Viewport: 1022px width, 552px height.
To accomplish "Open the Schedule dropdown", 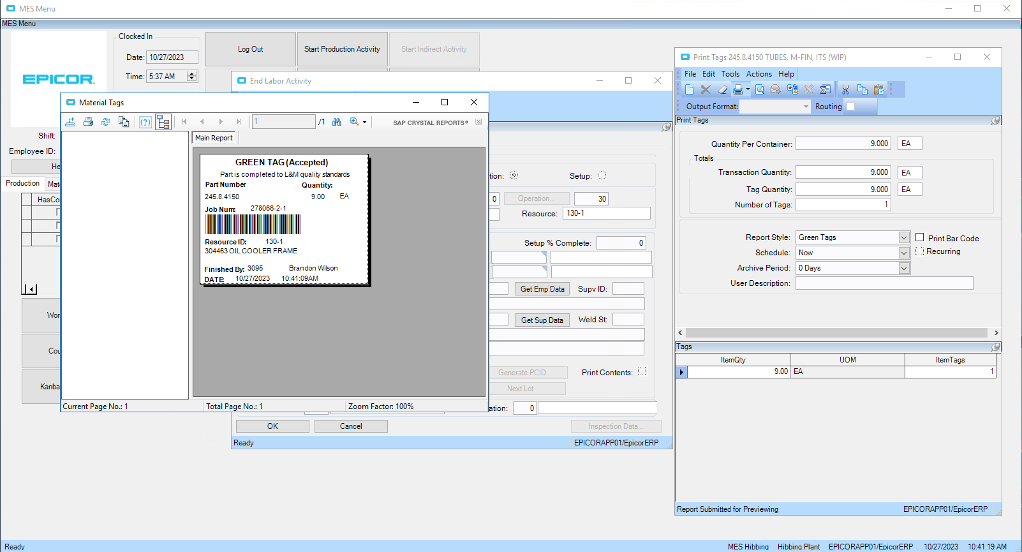I will pos(904,253).
